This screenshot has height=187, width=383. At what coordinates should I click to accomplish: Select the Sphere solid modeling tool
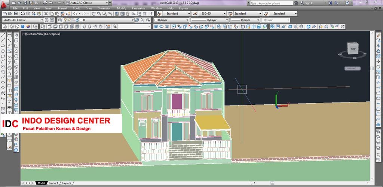16,56
